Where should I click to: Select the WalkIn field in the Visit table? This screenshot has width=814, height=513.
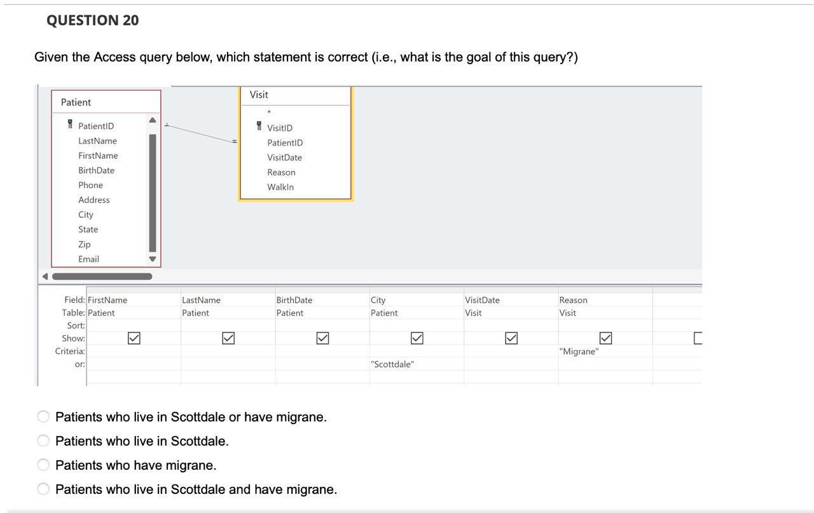[280, 186]
